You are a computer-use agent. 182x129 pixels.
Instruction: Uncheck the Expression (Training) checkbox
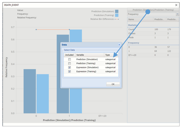click(x=70, y=72)
